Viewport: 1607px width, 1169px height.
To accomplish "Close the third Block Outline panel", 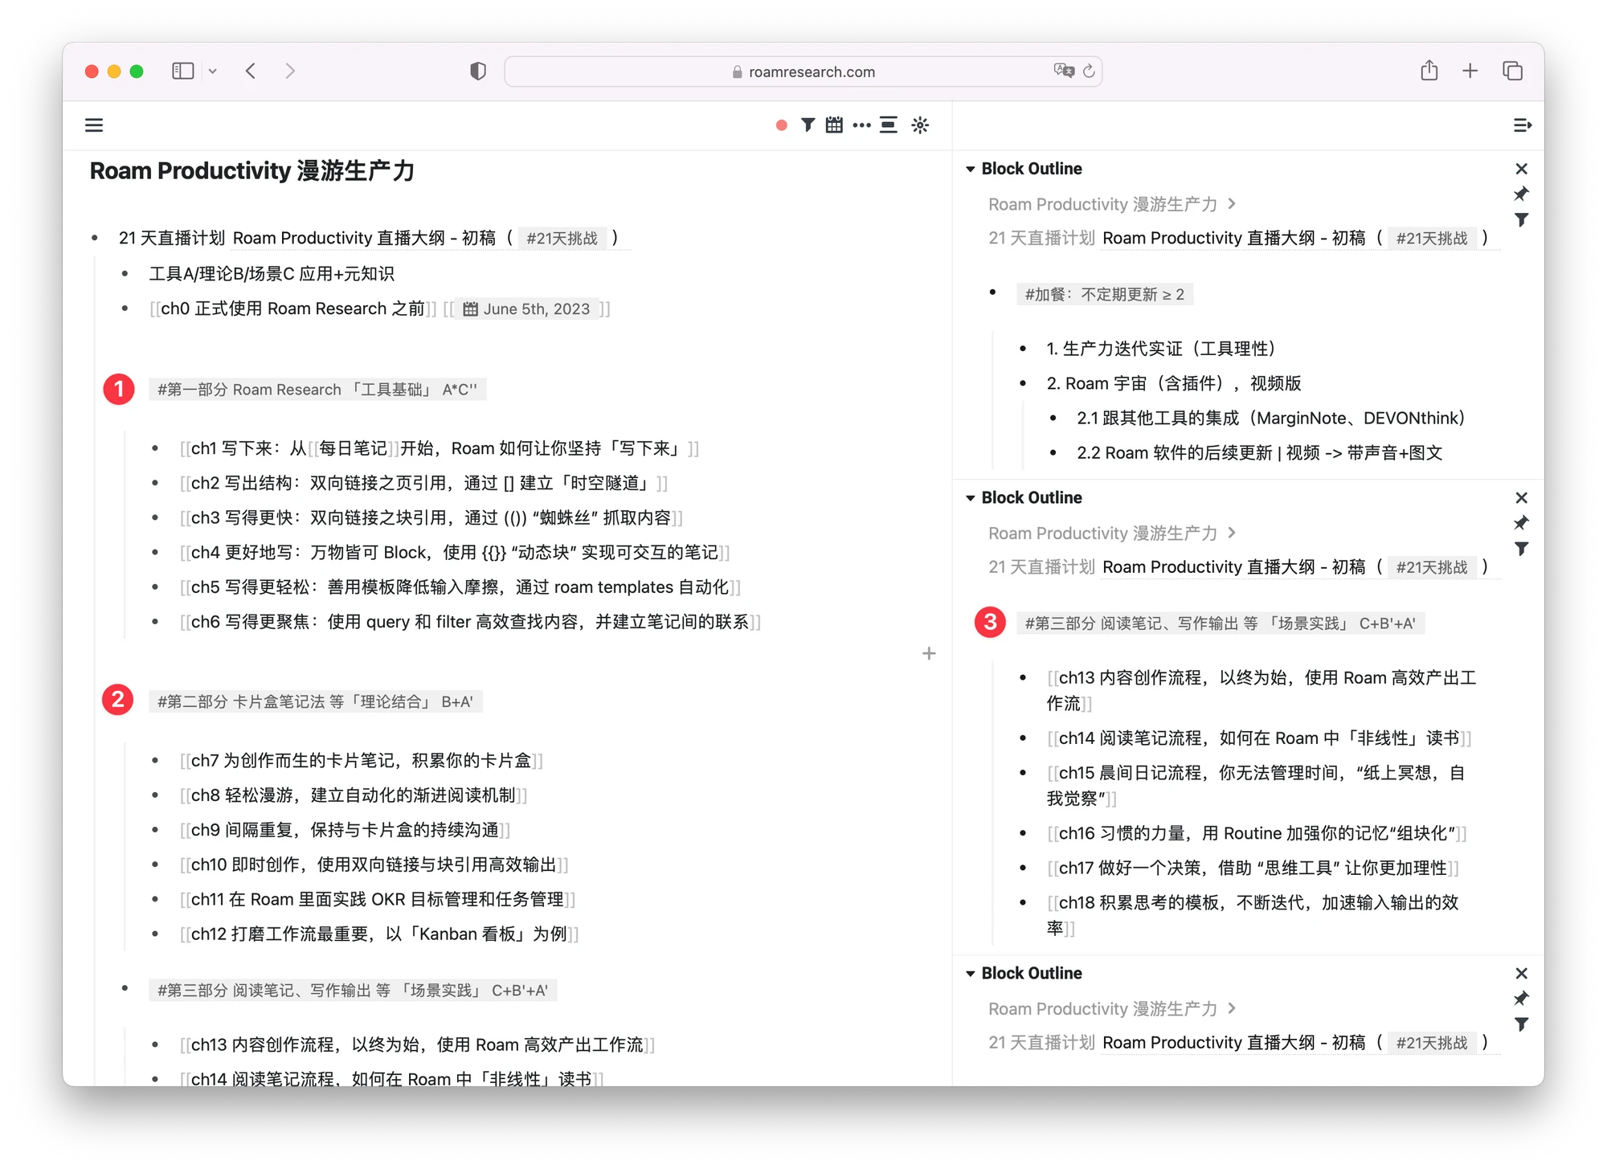I will (1521, 974).
